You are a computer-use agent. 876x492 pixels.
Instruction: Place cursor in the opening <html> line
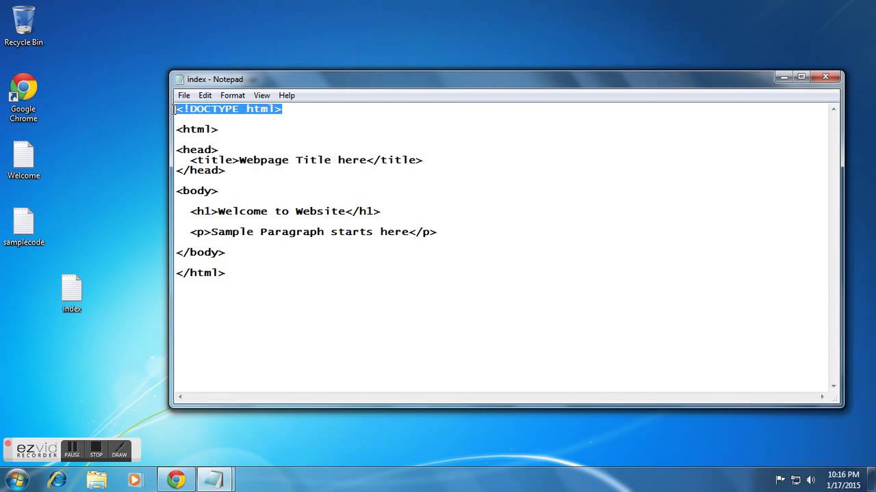pos(197,129)
